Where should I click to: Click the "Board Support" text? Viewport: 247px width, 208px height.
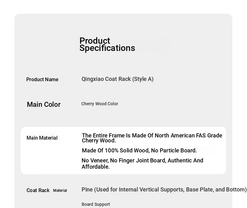[x=96, y=204]
